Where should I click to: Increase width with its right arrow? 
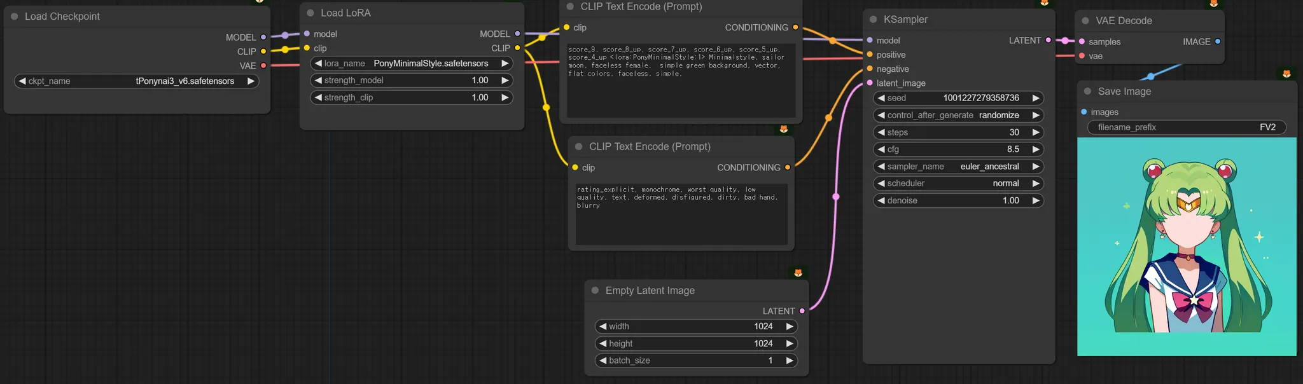pos(790,326)
